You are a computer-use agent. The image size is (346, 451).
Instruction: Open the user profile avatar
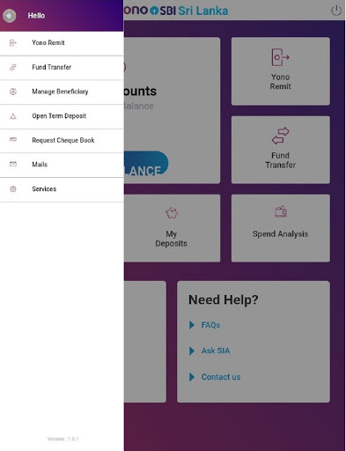[10, 16]
